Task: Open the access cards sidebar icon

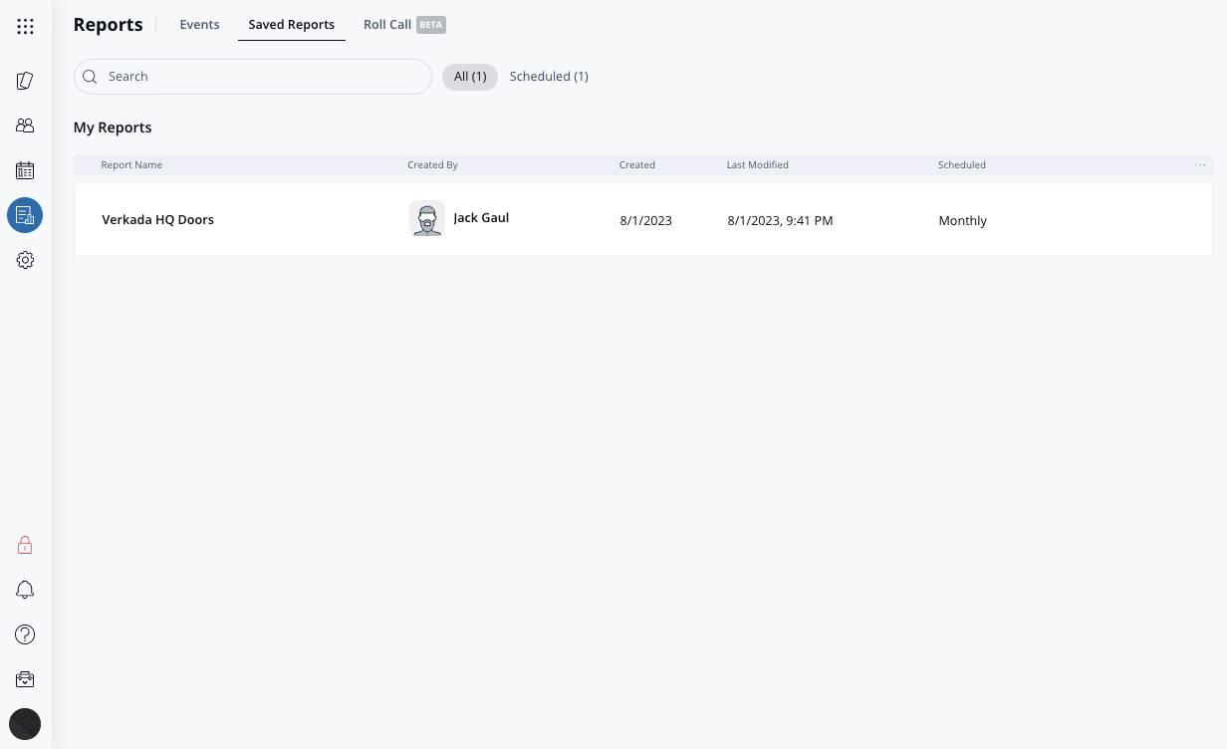Action: coord(25,81)
